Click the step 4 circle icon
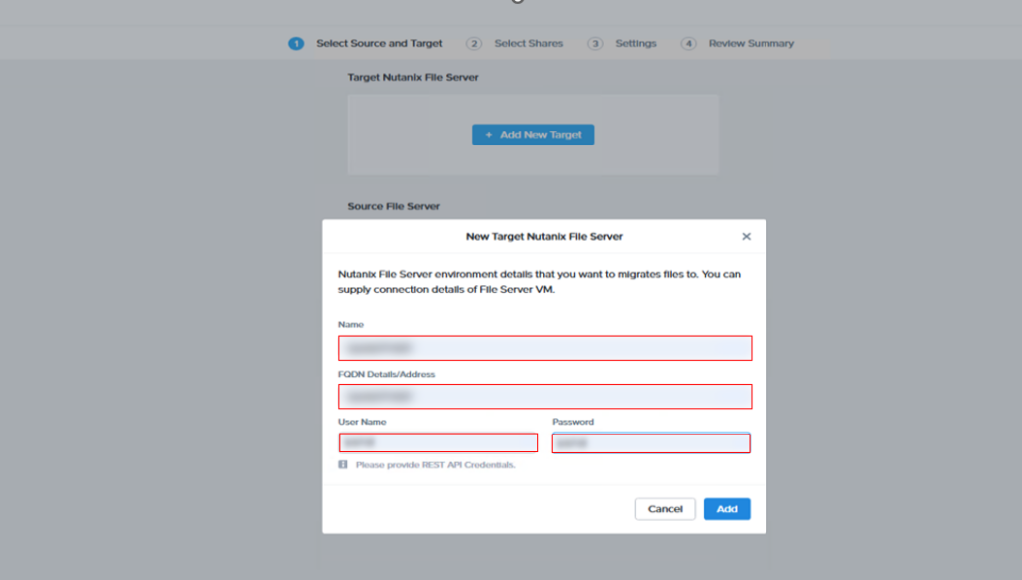Screen dimensions: 1022x580 (689, 44)
